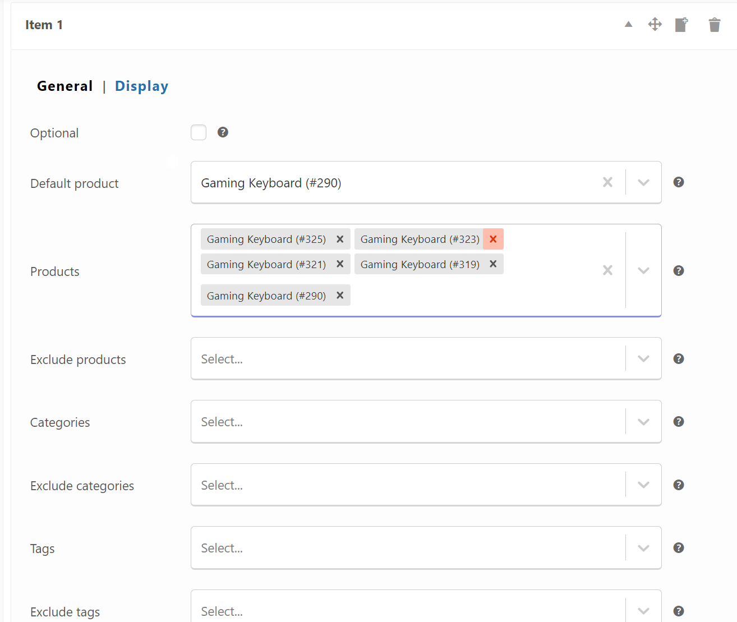Clear all selected Products
Image resolution: width=737 pixels, height=622 pixels.
pos(607,270)
